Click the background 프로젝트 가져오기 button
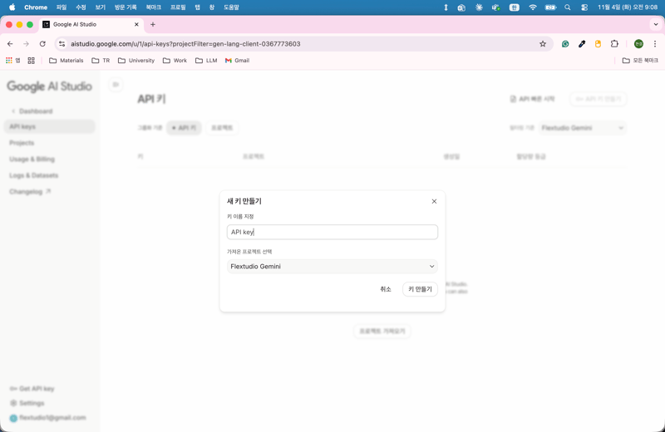Image resolution: width=665 pixels, height=432 pixels. tap(382, 331)
